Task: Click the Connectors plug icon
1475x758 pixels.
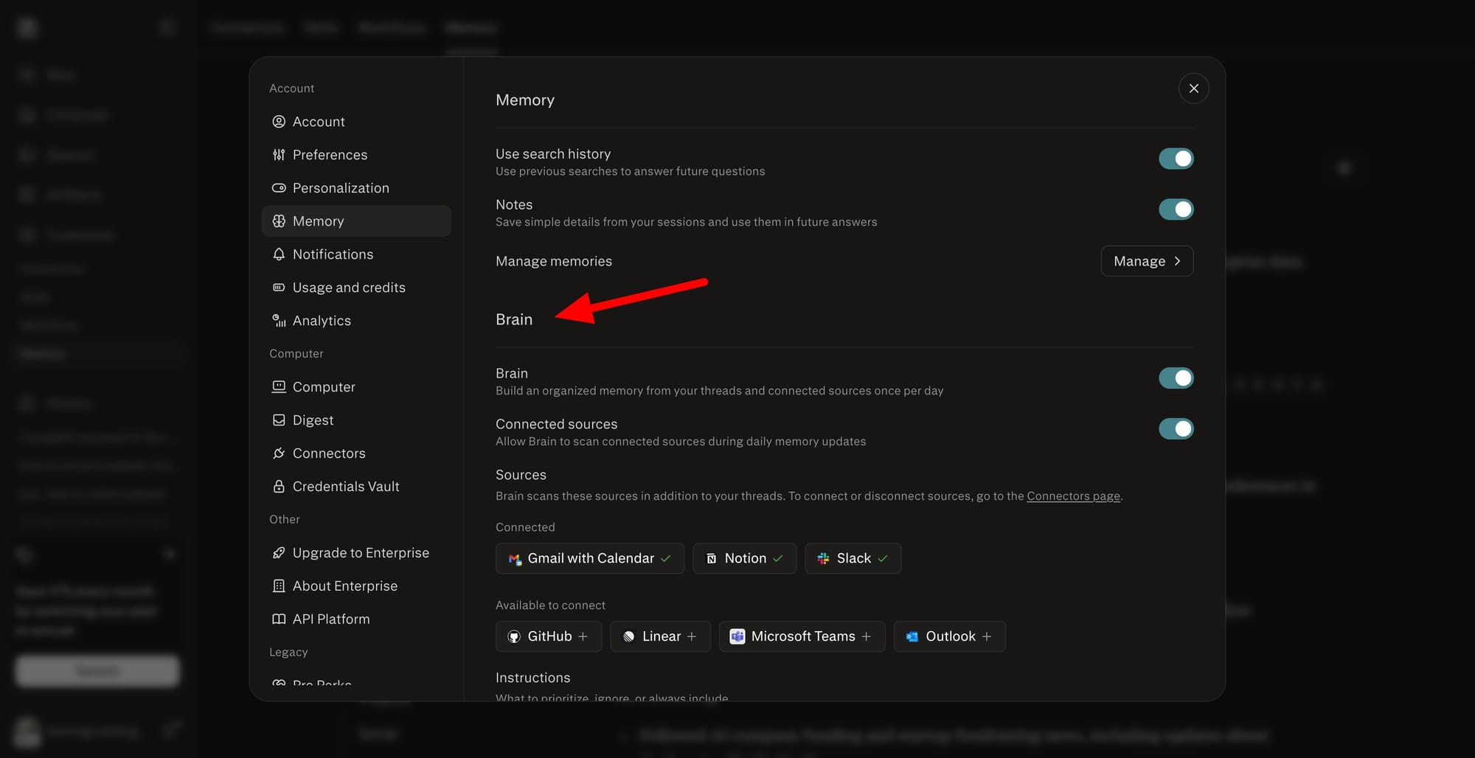Action: [279, 453]
